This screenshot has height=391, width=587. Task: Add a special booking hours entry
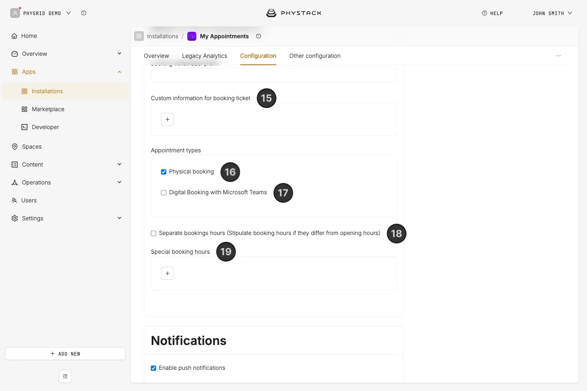[x=168, y=273]
